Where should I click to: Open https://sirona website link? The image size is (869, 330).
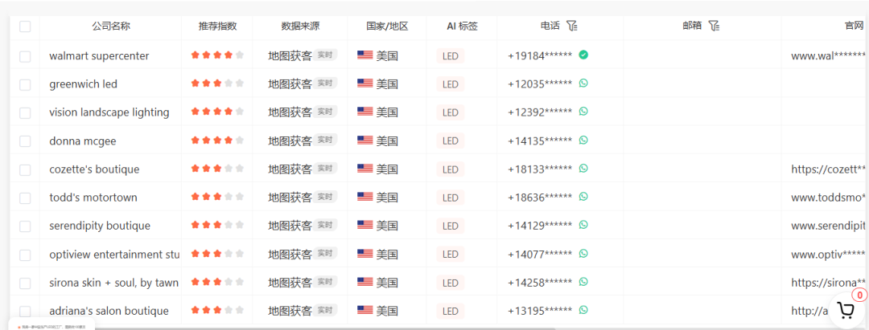tap(829, 283)
